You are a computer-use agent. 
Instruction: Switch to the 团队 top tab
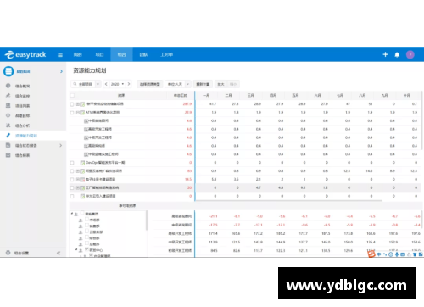click(143, 54)
